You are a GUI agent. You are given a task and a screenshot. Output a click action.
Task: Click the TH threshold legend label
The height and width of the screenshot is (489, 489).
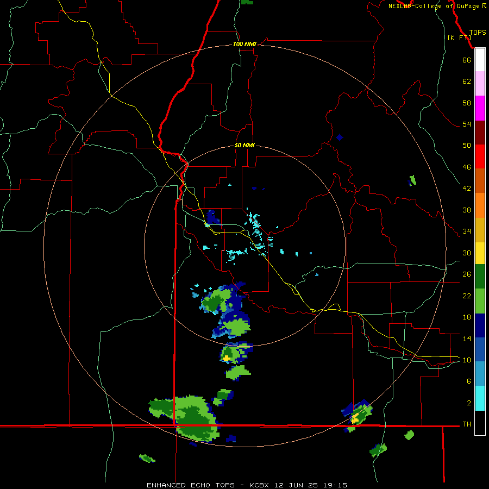(x=467, y=424)
